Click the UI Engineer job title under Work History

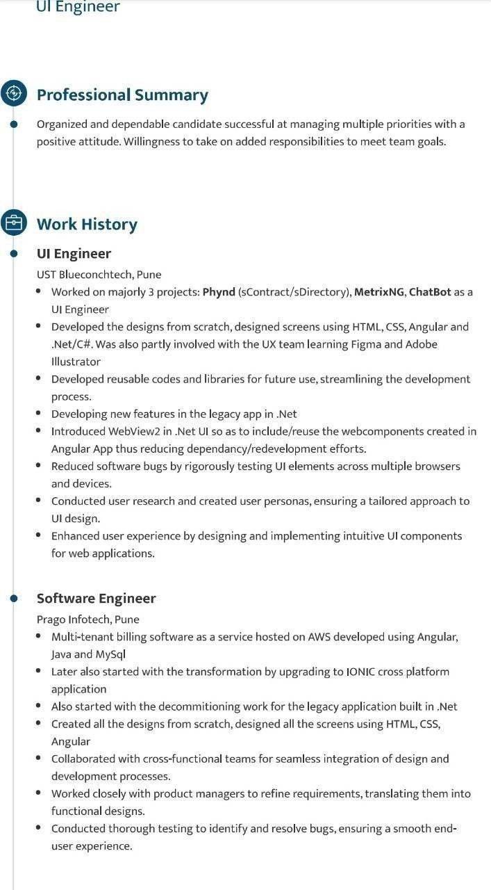tap(74, 254)
